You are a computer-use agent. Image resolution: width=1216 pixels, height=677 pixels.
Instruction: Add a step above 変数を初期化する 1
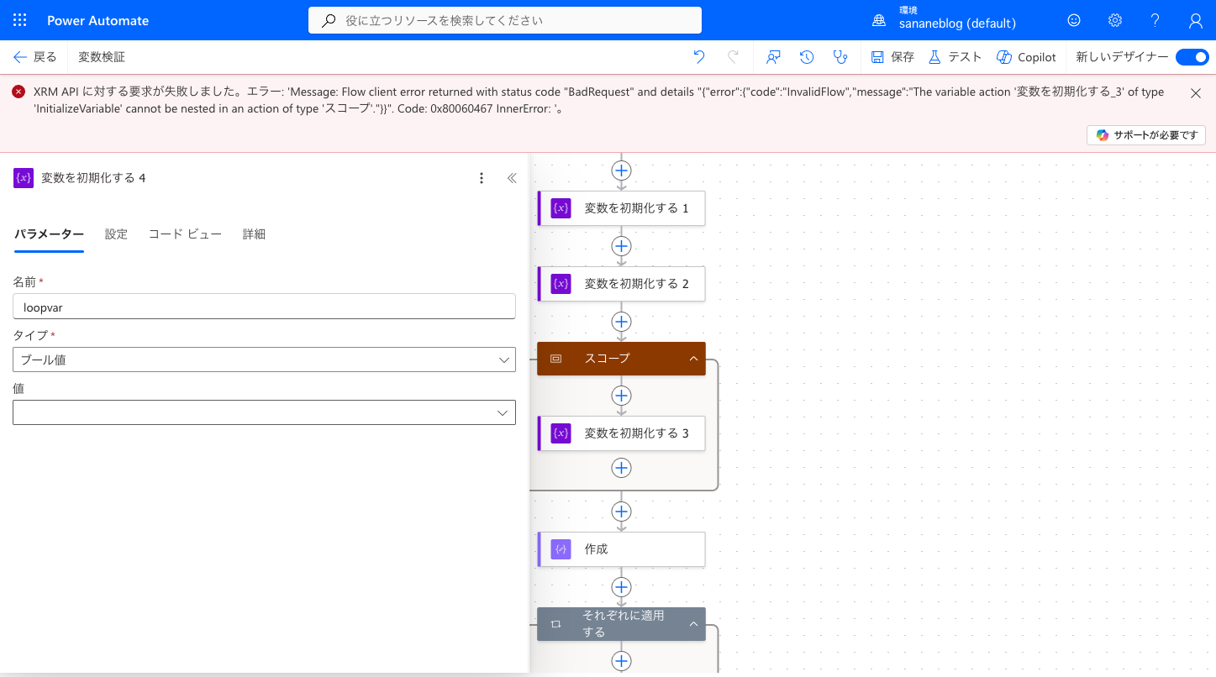tap(621, 171)
